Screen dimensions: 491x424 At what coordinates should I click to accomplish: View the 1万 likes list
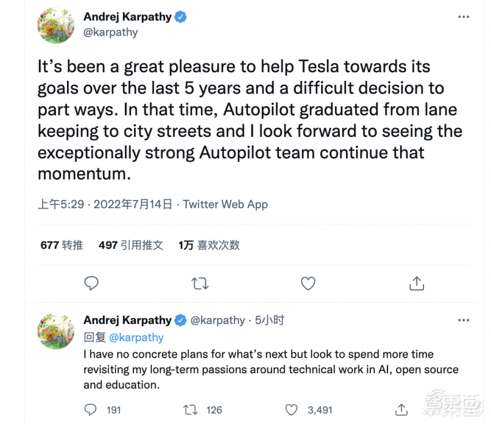209,245
